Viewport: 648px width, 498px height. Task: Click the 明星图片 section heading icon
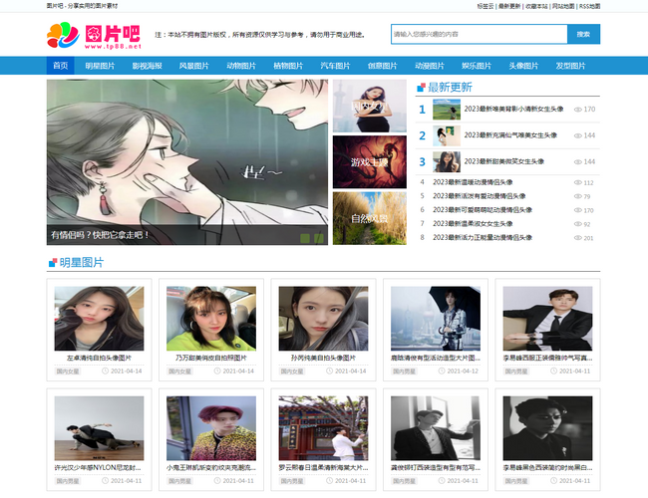click(x=53, y=263)
